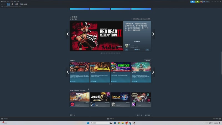
Task: Open the downloads manager in the bottom bar
Action: (x=110, y=119)
